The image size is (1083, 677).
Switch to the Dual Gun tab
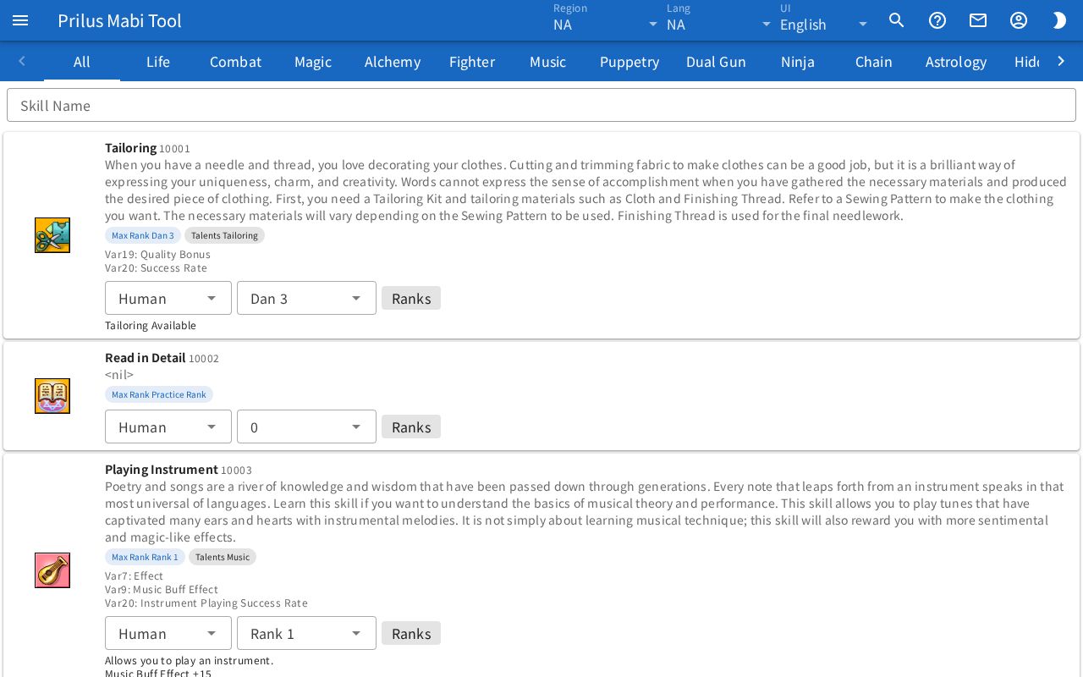tap(716, 61)
